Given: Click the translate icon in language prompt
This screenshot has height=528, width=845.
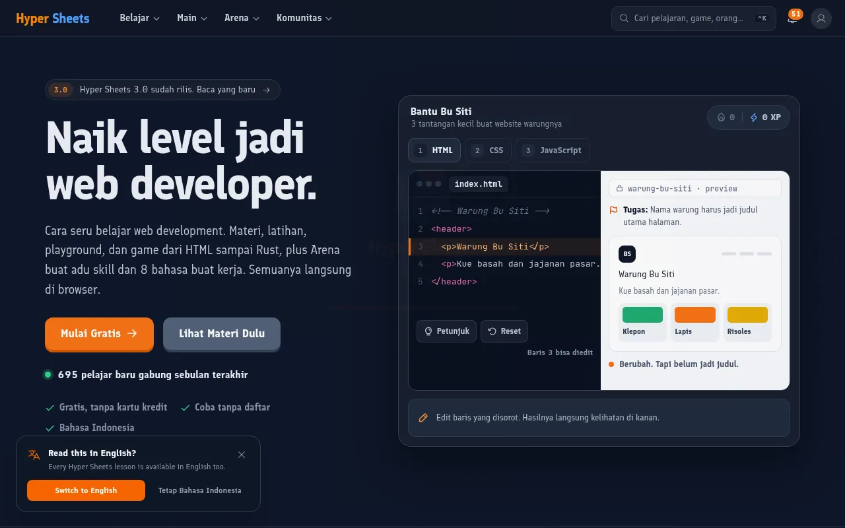Looking at the screenshot, I should (x=34, y=454).
